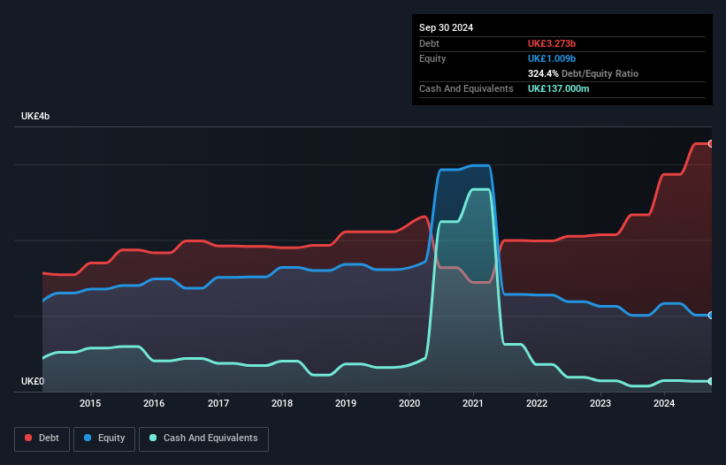Click the 2019 x-axis label
726x465 pixels.
pos(346,403)
